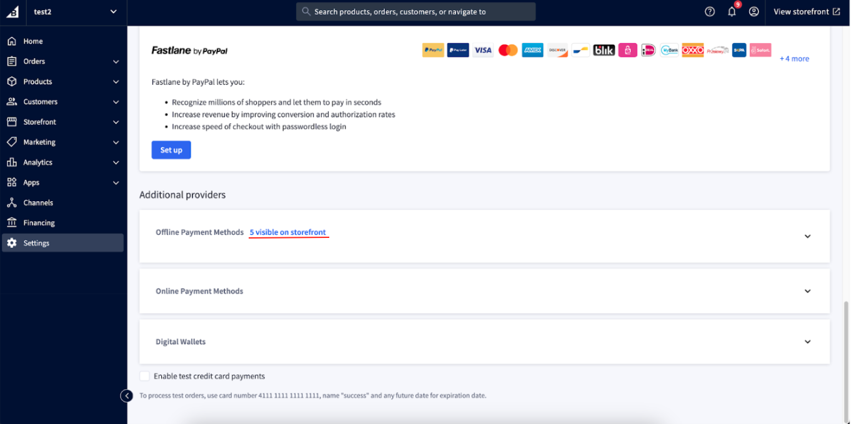Expand the Apps menu chevron
This screenshot has height=424, width=851.
(x=116, y=183)
